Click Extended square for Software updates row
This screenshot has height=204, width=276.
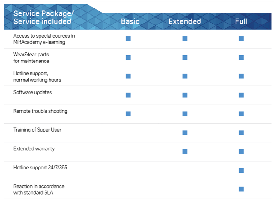185,95
